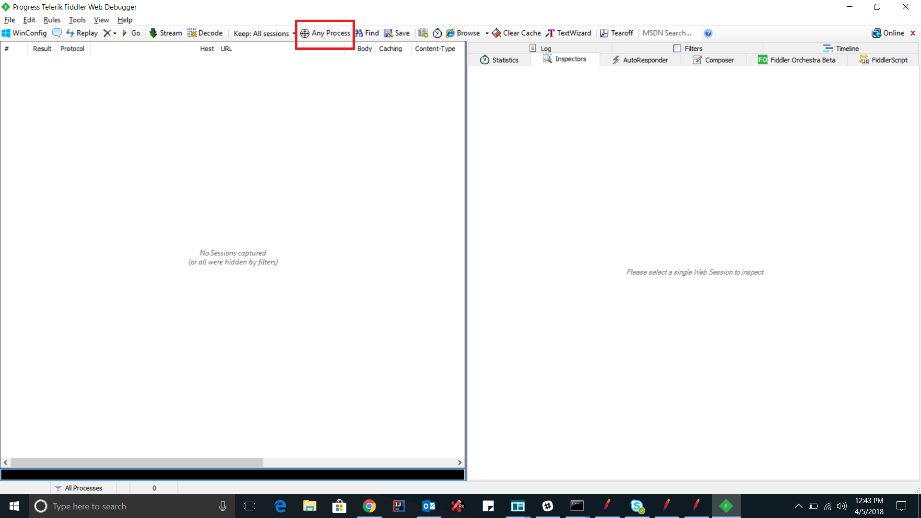Viewport: 921px width, 518px height.
Task: Click the comment speech bubble icon
Action: pos(57,33)
